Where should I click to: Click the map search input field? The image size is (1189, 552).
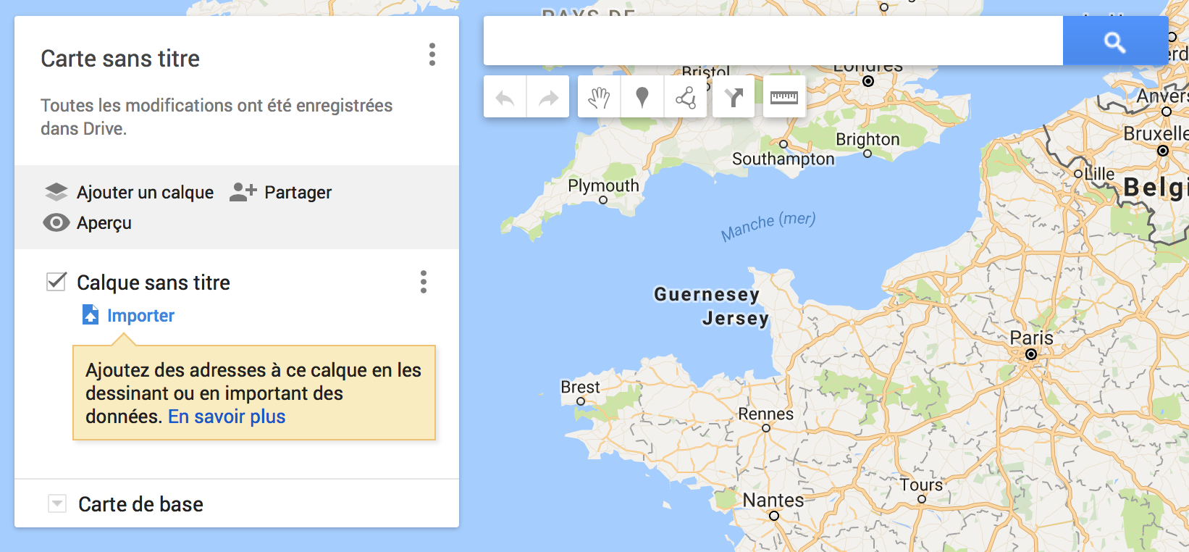(x=773, y=41)
